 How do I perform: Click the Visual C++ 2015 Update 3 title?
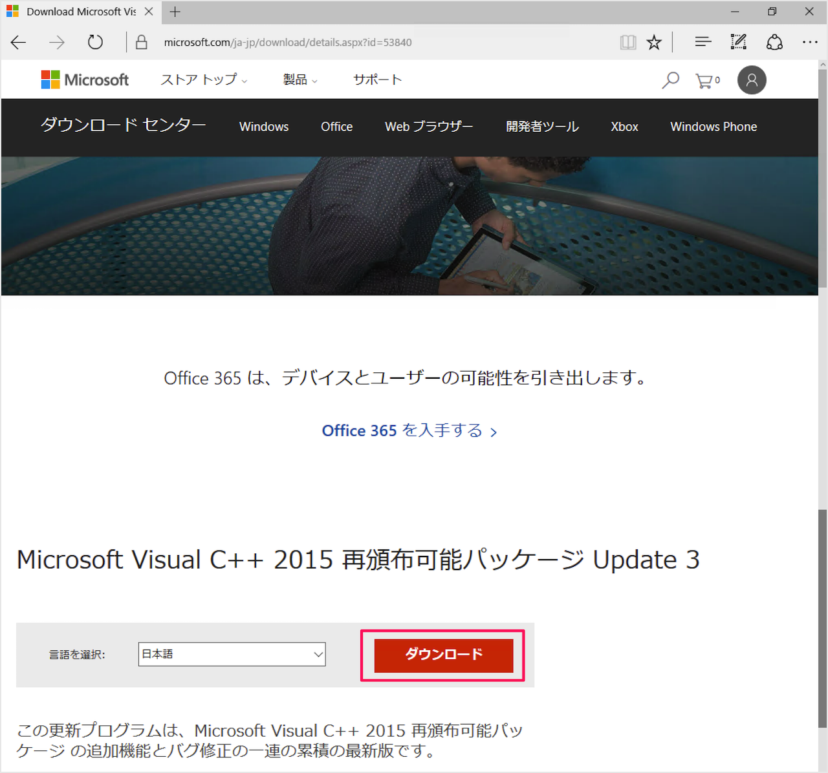click(x=358, y=560)
